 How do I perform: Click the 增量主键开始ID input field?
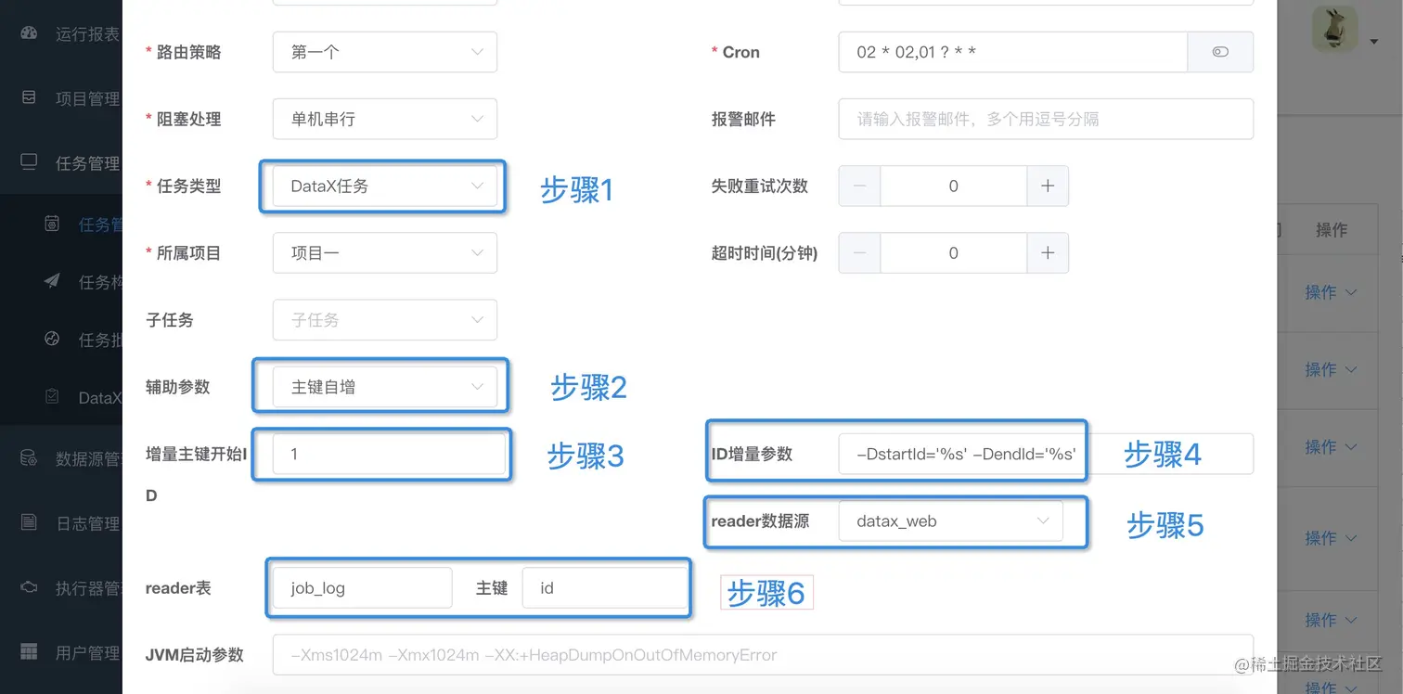pyautogui.click(x=390, y=454)
